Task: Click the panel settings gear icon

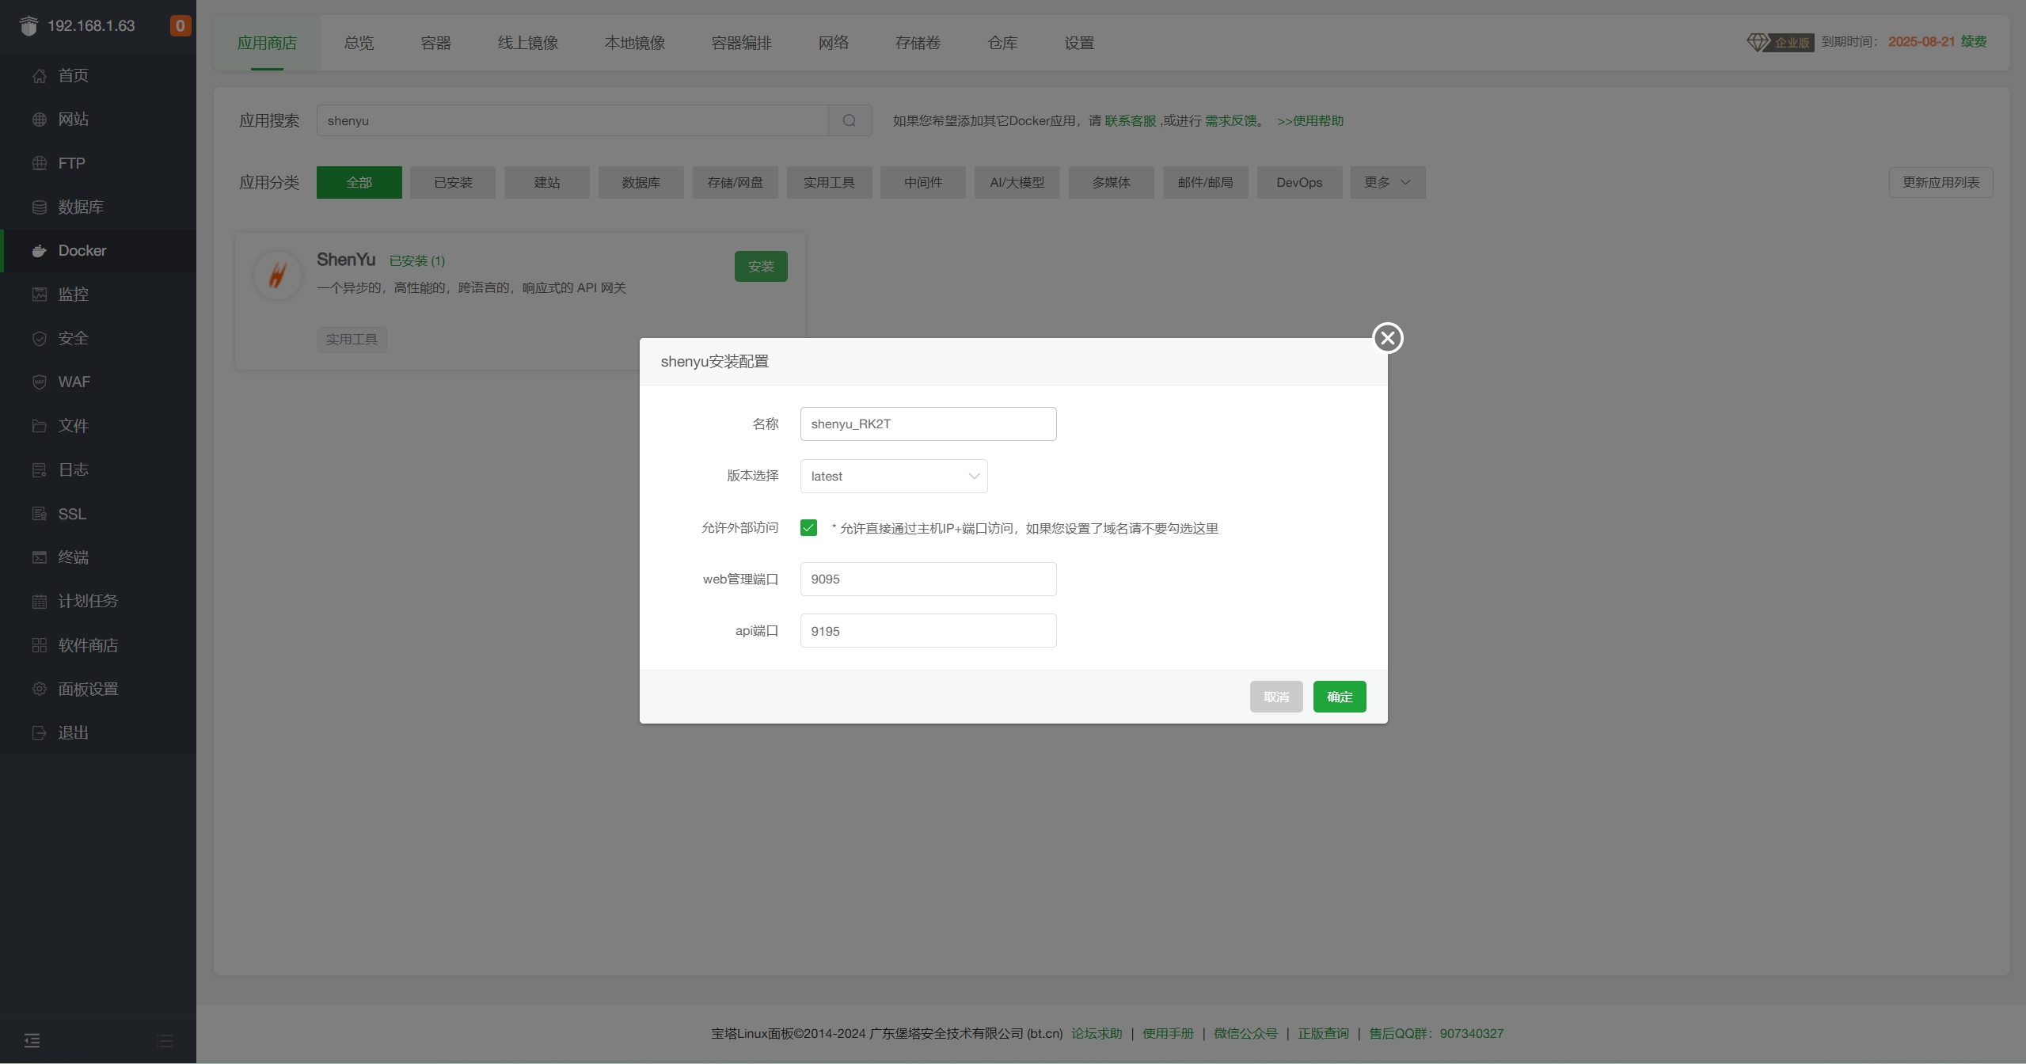Action: click(x=39, y=689)
